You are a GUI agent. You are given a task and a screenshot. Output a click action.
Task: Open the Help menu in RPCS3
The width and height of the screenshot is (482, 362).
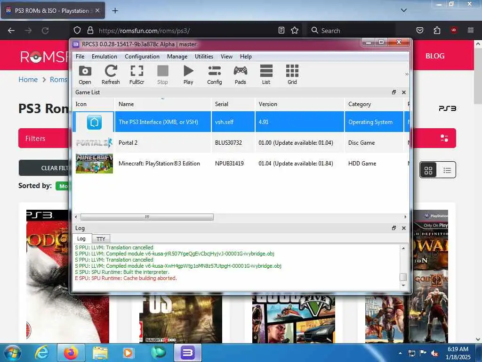(246, 57)
